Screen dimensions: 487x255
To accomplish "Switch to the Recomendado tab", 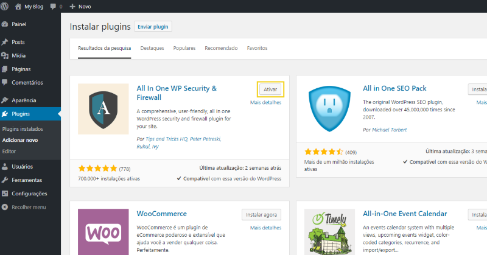I will click(x=221, y=48).
